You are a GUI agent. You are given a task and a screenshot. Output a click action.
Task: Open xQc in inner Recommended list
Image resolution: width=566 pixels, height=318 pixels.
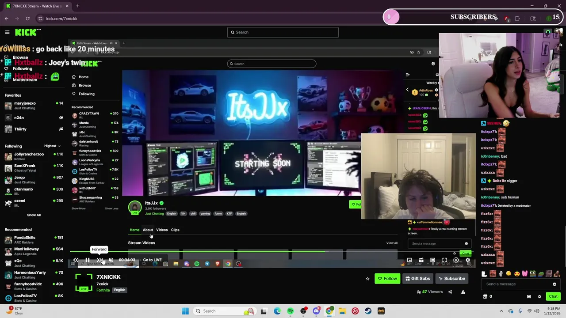click(x=95, y=134)
